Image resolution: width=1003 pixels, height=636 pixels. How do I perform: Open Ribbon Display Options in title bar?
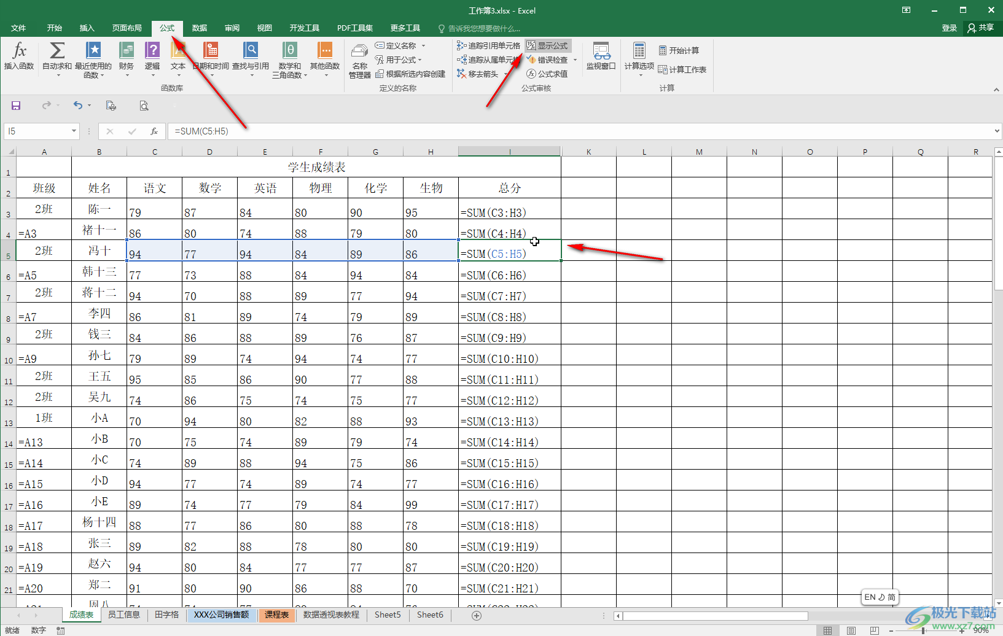coord(906,10)
